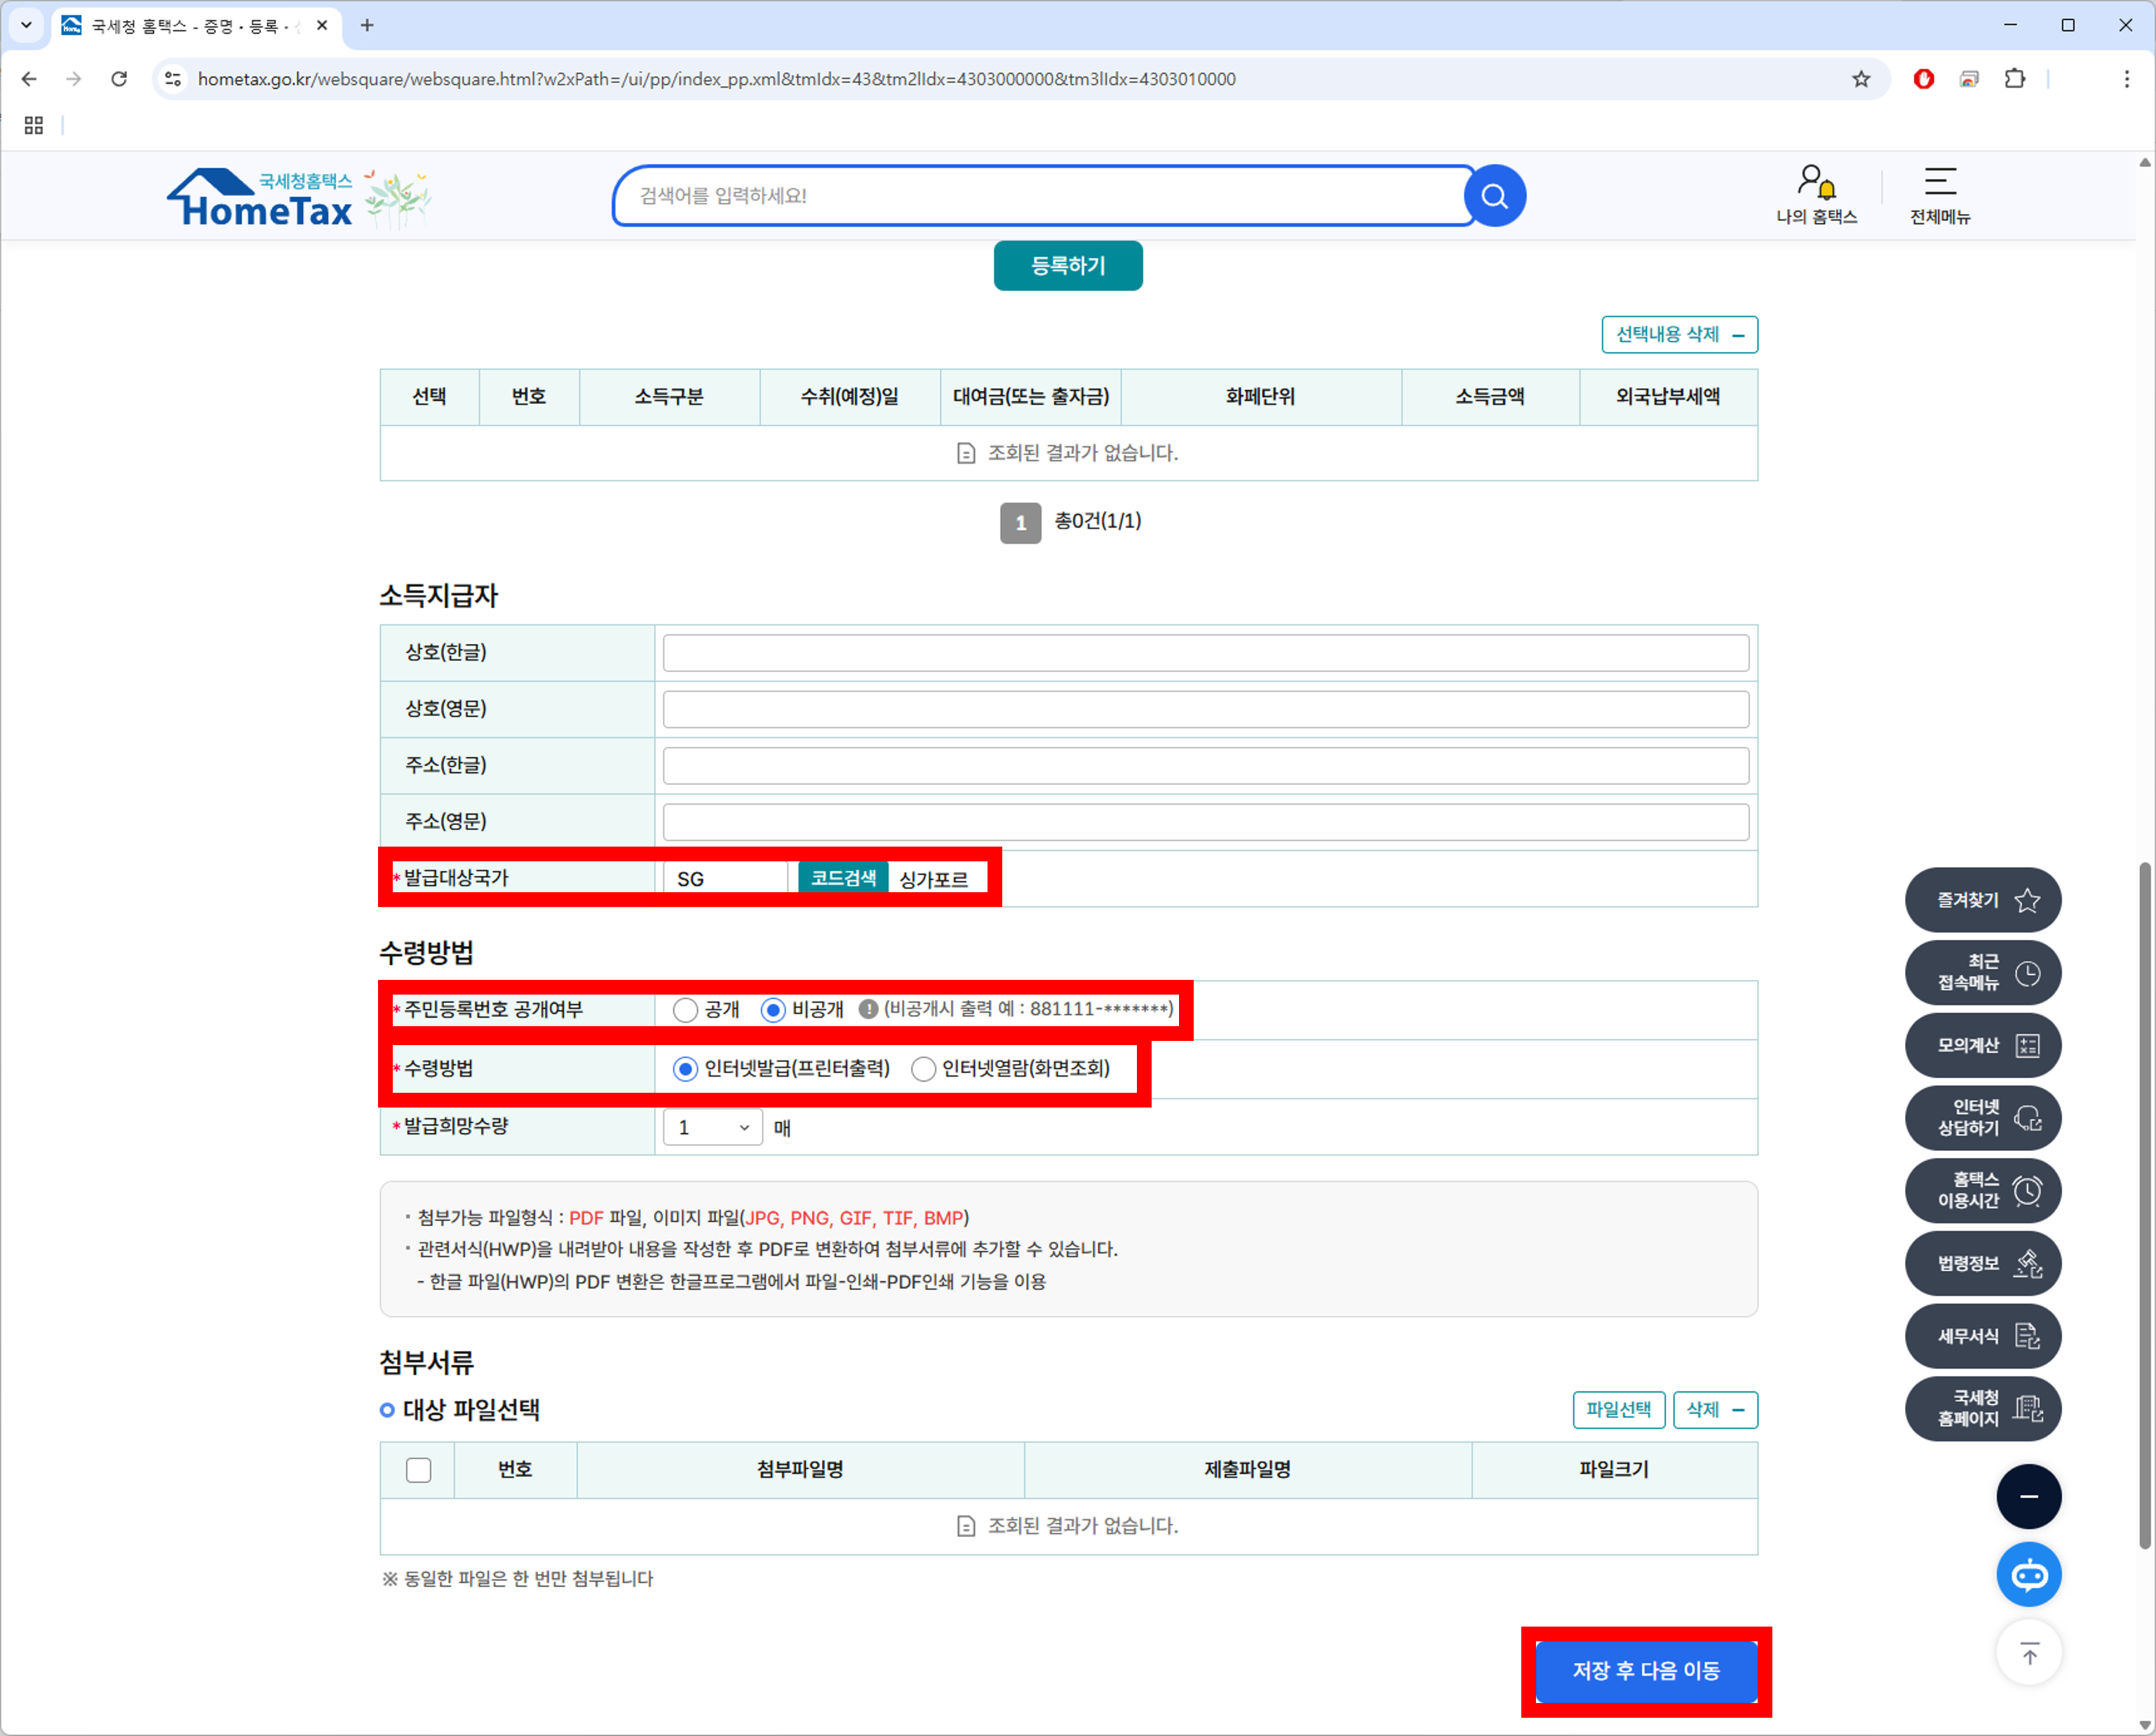Screen dimensions: 2156x1736
Task: Click scroll-to-top arrow button
Action: point(2028,1654)
